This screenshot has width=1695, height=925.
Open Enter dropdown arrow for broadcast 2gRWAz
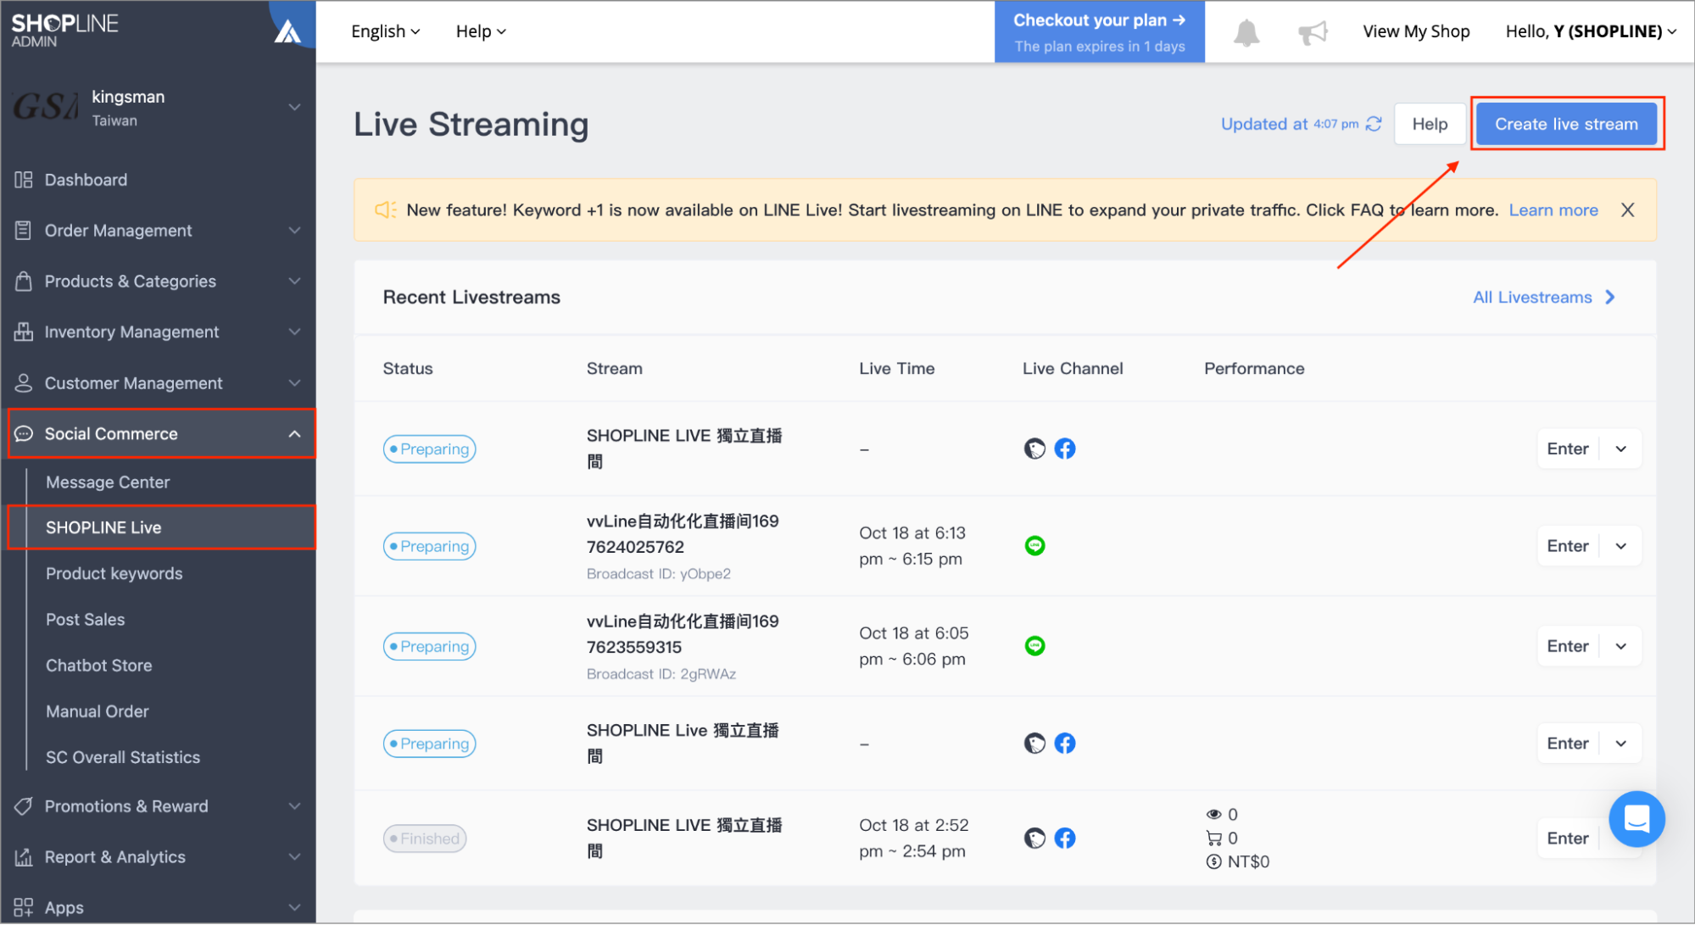click(1621, 646)
